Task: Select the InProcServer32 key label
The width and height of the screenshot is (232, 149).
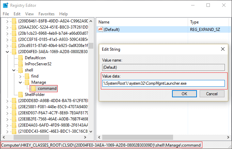Action: coord(38,64)
